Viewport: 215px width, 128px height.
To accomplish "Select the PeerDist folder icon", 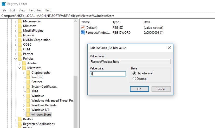I will [28, 77].
